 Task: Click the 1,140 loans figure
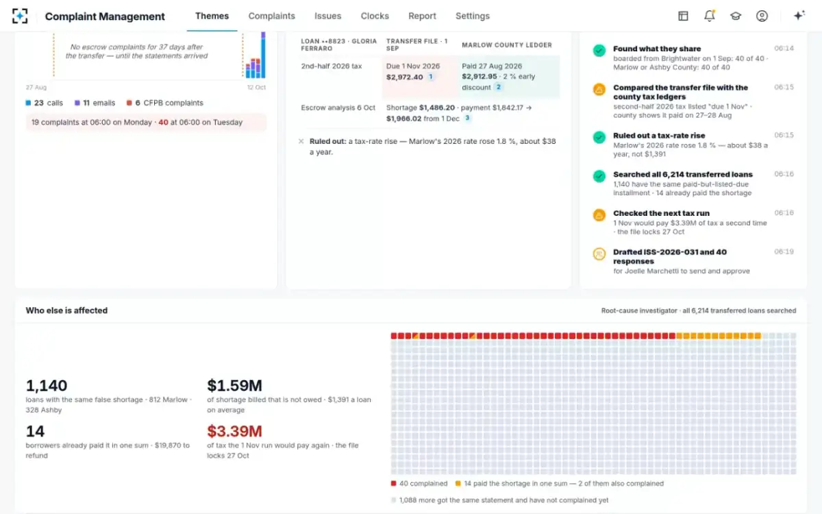click(x=47, y=385)
